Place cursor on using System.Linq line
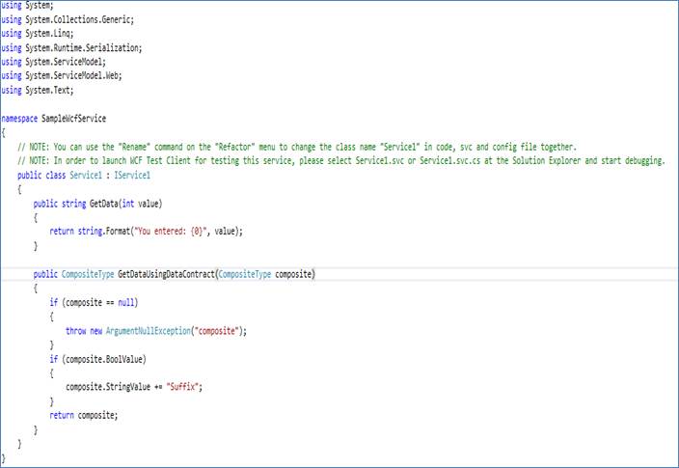This screenshot has height=468, width=679. (38, 34)
